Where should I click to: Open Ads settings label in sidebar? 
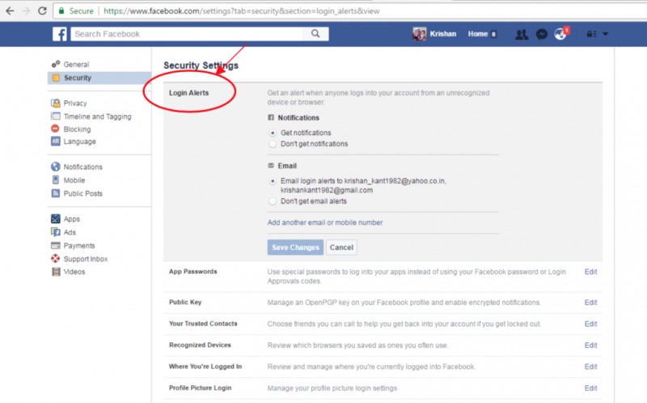pyautogui.click(x=70, y=232)
